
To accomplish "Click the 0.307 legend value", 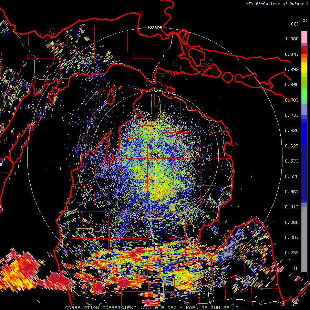I will pyautogui.click(x=292, y=238).
